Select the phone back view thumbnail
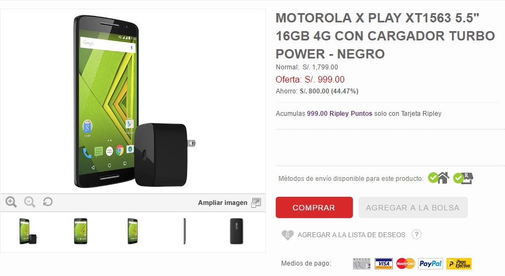Viewport: 505px width, 276px height. pos(236,231)
